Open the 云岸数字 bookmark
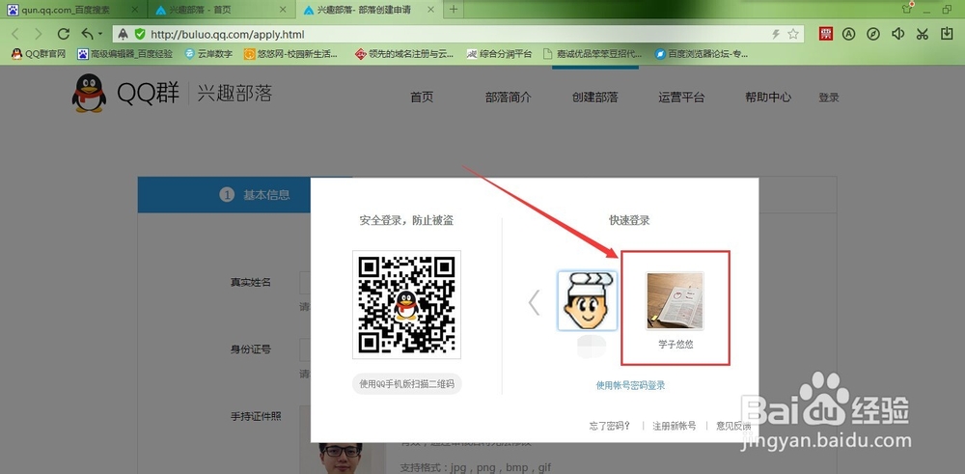Image resolution: width=965 pixels, height=474 pixels. point(208,54)
